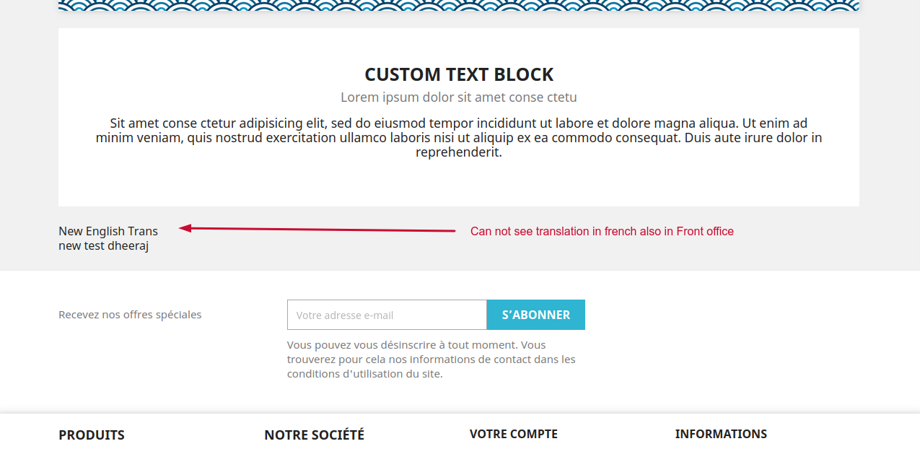This screenshot has height=449, width=920.
Task: Click the S'ABONNER subscribe button
Action: click(535, 314)
